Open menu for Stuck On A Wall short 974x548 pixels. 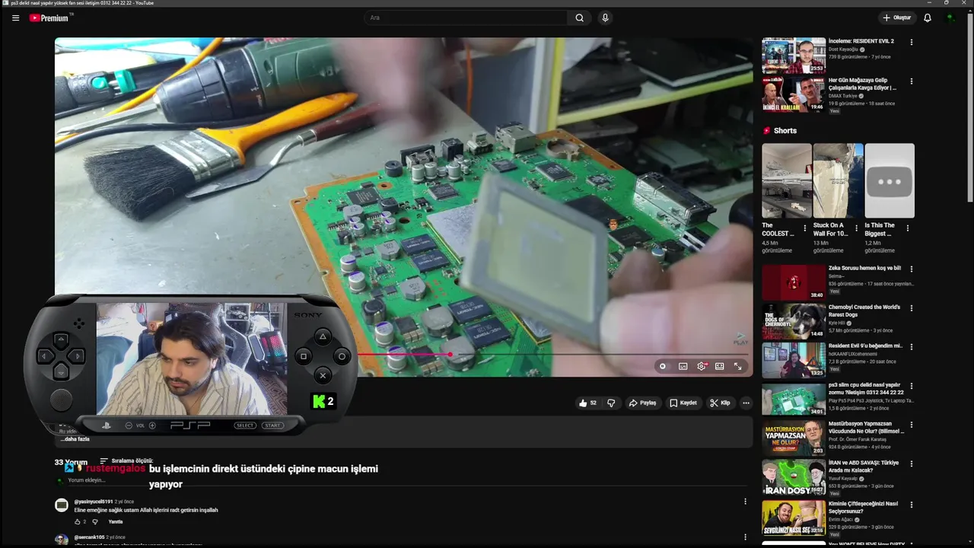click(x=856, y=228)
